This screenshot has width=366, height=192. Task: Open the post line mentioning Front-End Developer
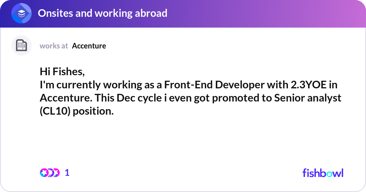tap(188, 85)
